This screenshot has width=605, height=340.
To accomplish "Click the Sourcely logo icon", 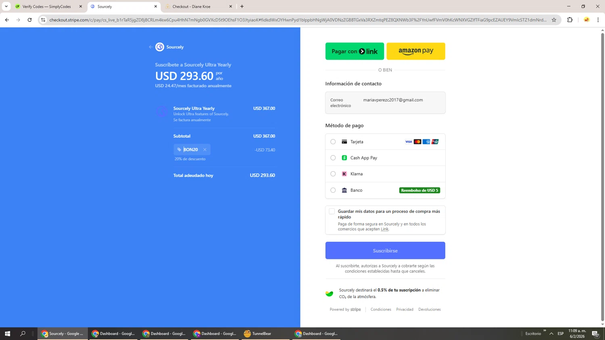I will (160, 47).
